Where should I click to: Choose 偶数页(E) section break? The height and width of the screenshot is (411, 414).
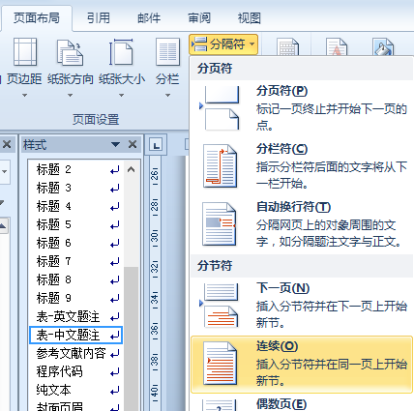[x=302, y=404]
